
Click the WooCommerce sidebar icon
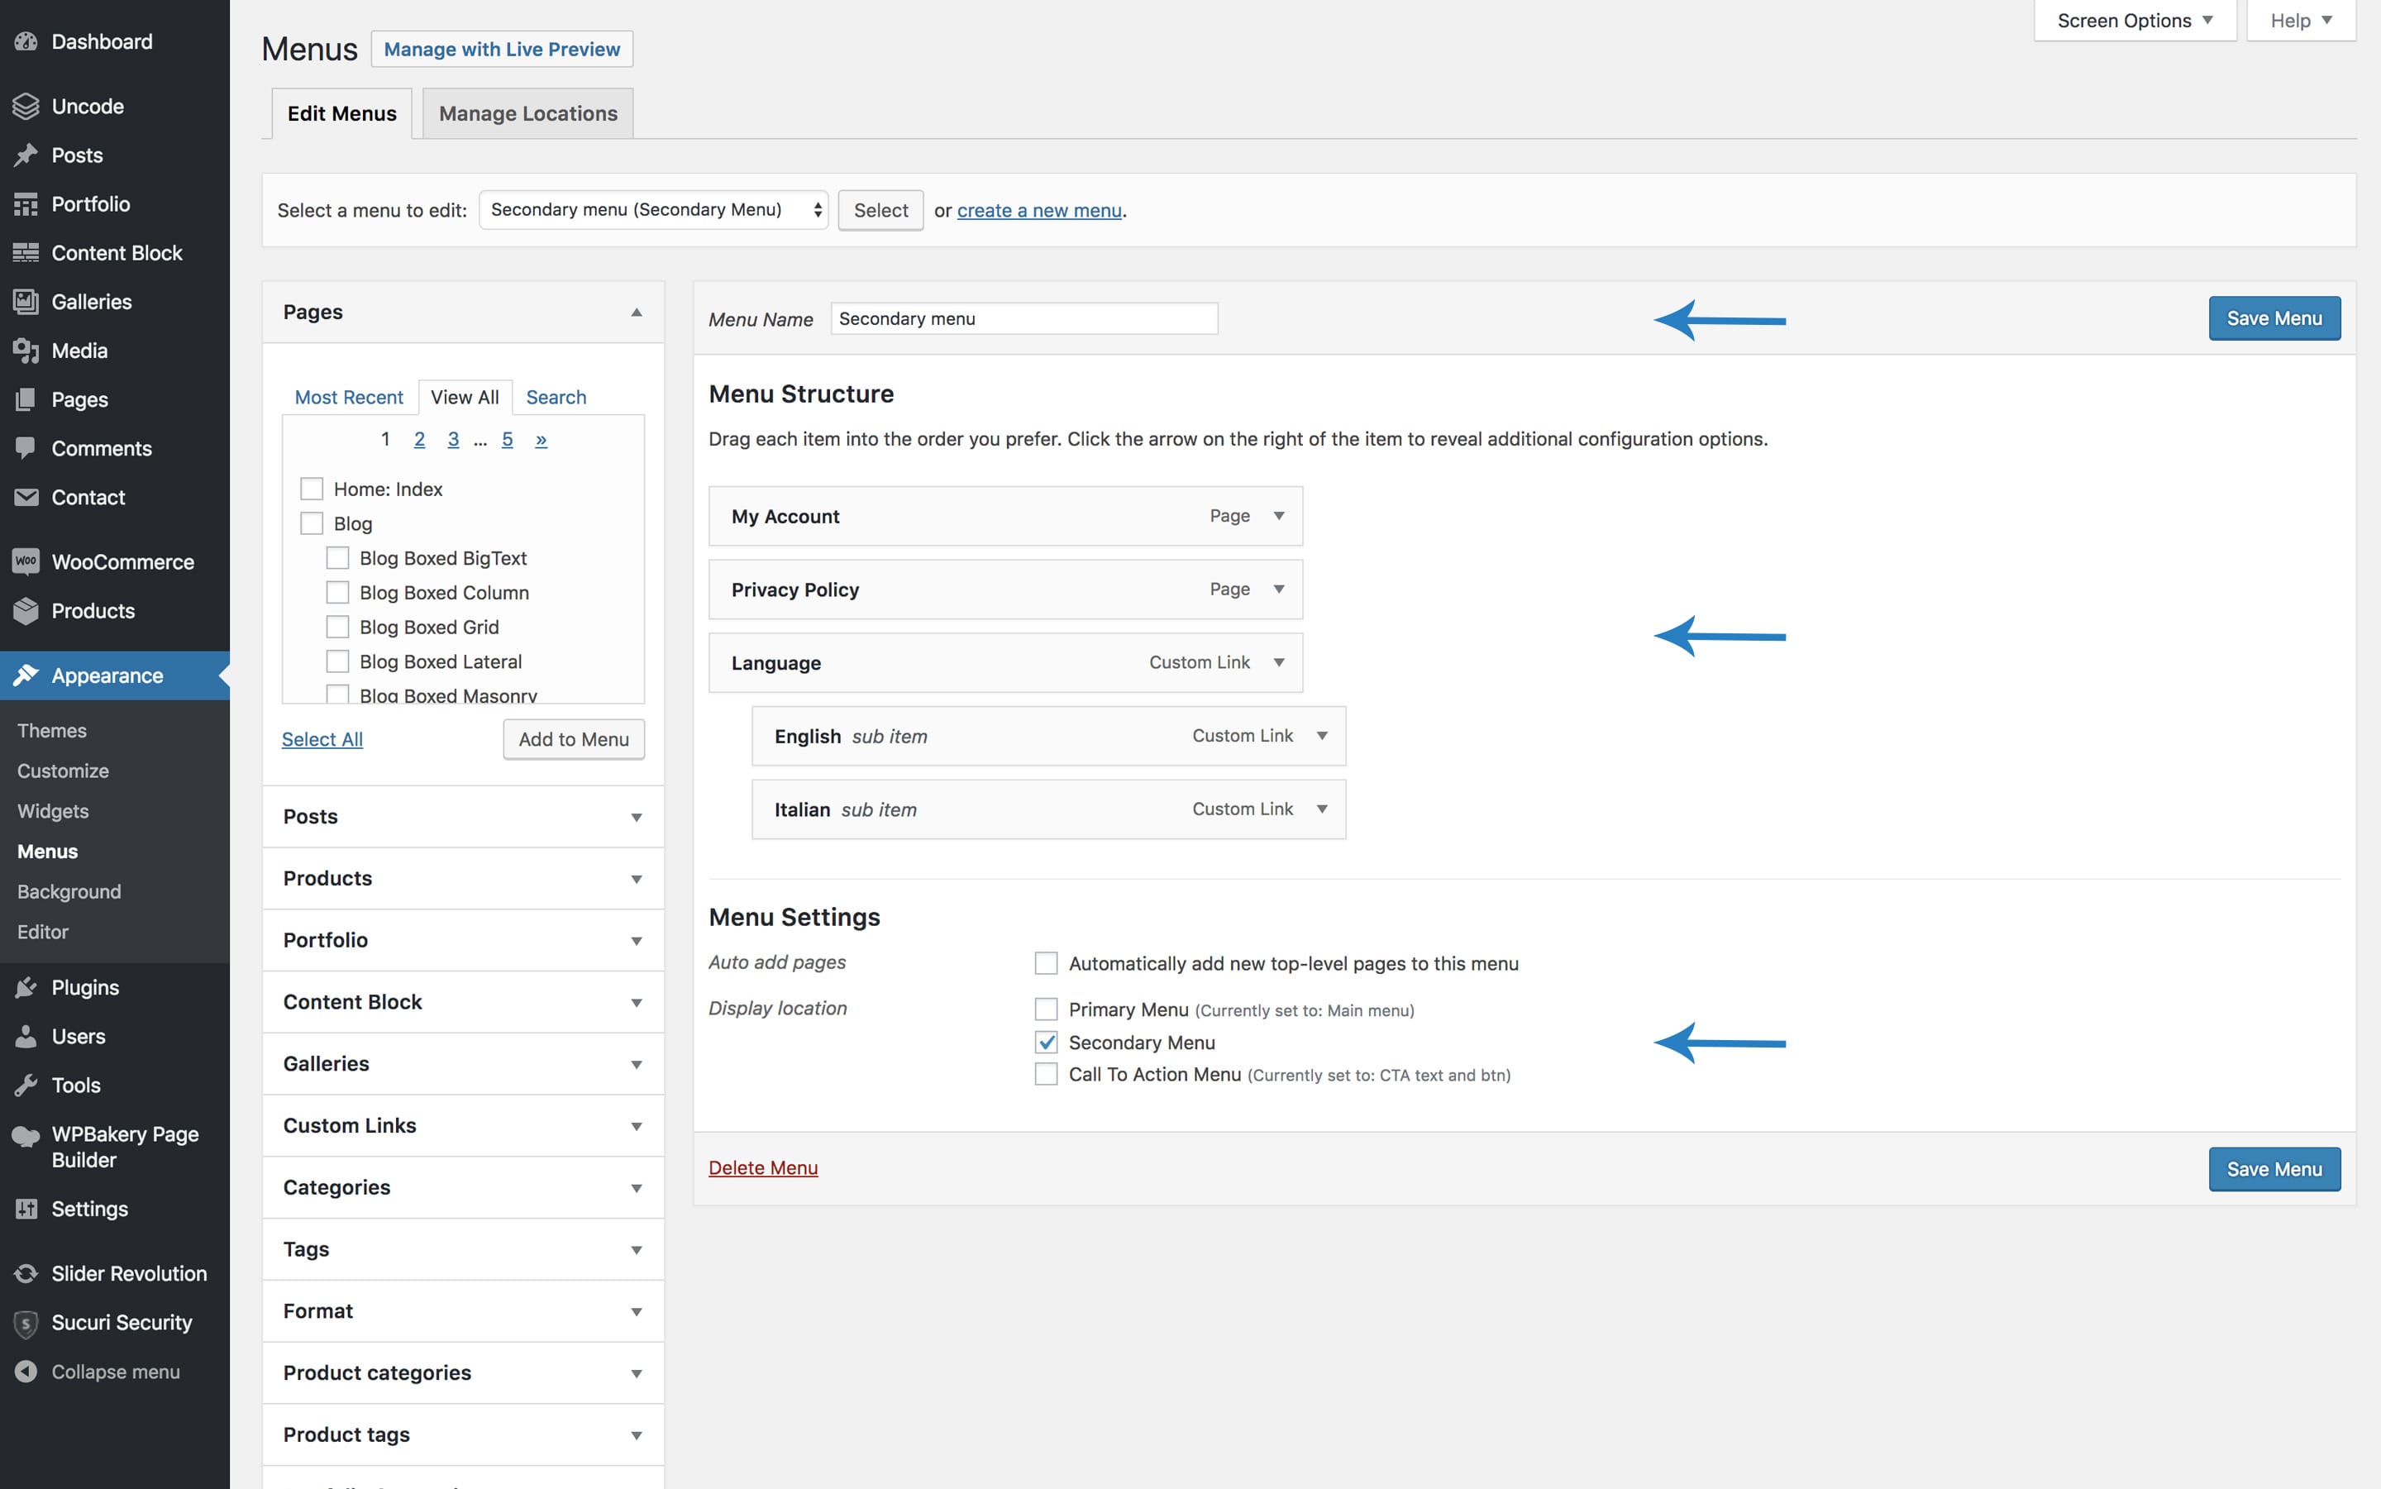26,561
